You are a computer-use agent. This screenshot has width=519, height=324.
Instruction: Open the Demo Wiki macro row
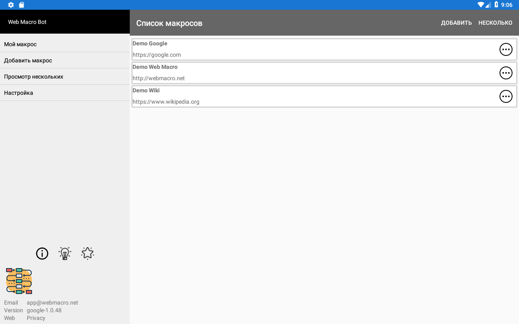pyautogui.click(x=324, y=96)
